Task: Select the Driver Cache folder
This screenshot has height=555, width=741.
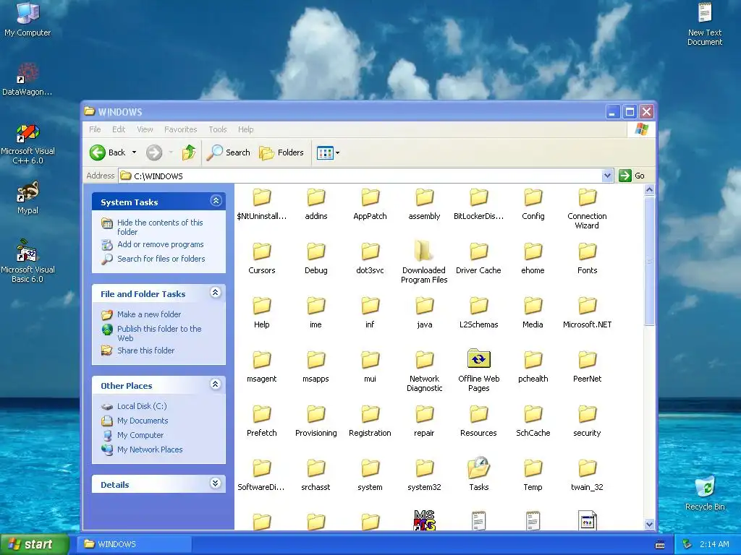Action: [478, 258]
